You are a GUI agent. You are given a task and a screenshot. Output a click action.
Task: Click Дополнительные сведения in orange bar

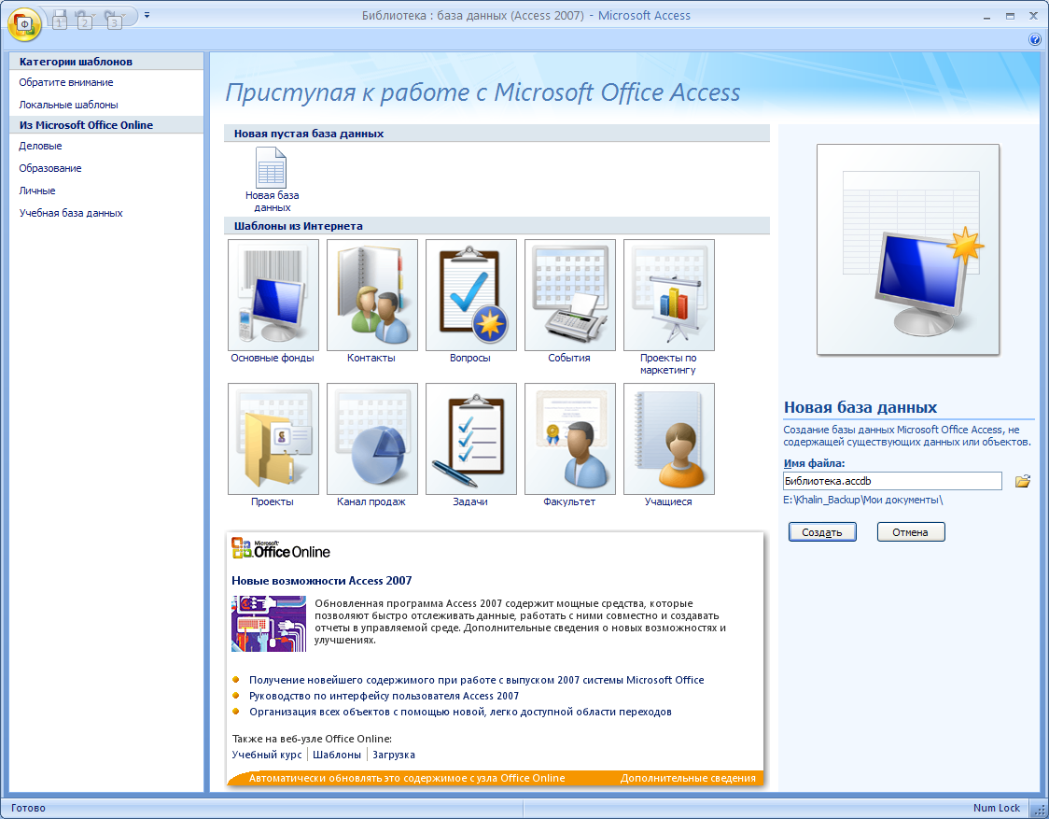pos(688,778)
